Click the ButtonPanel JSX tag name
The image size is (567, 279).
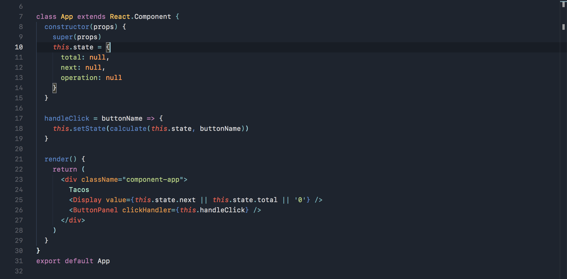click(x=95, y=210)
